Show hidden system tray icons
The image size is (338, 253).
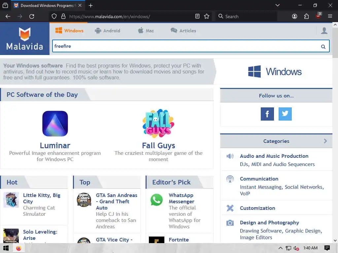point(280,248)
